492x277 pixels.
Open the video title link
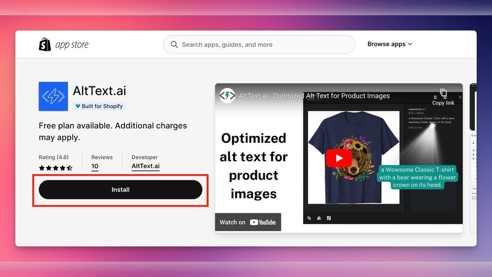click(314, 95)
